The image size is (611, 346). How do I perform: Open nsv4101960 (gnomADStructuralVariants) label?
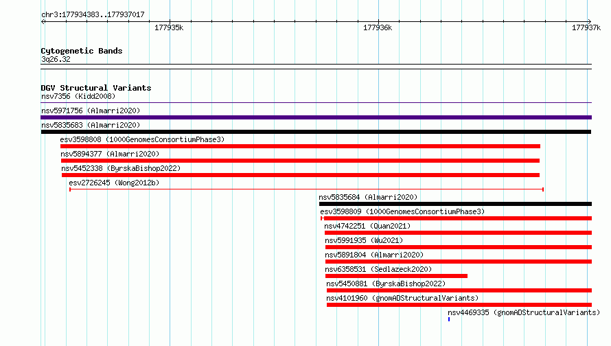click(x=402, y=298)
